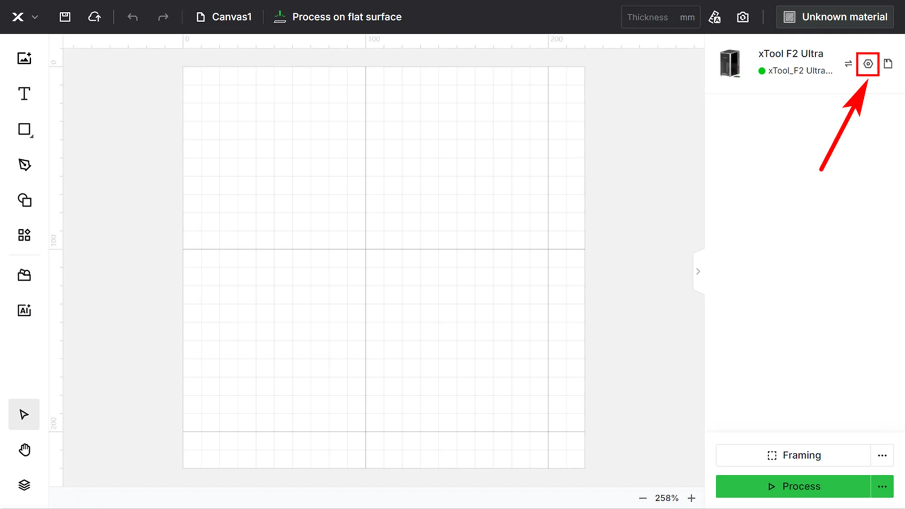
Task: Click the Framing button
Action: click(793, 455)
